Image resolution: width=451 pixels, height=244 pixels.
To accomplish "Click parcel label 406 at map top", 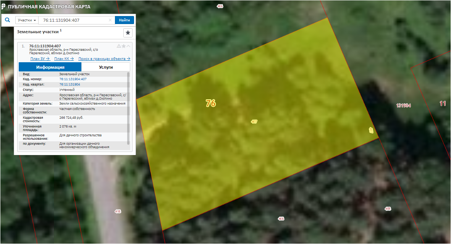I will click(x=220, y=6).
